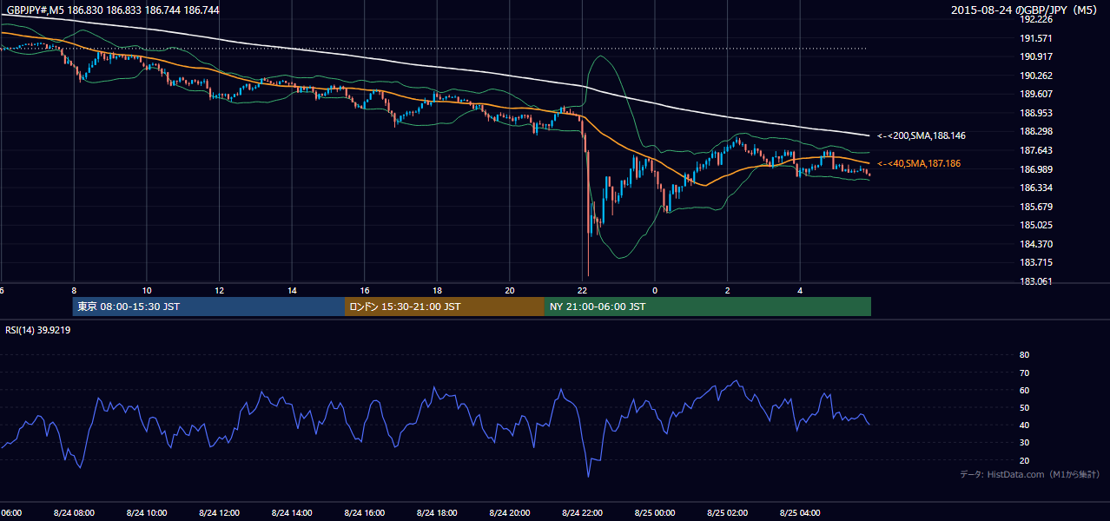1110x521 pixels.
Task: Click the RSI scale value 80
Action: pos(1024,355)
